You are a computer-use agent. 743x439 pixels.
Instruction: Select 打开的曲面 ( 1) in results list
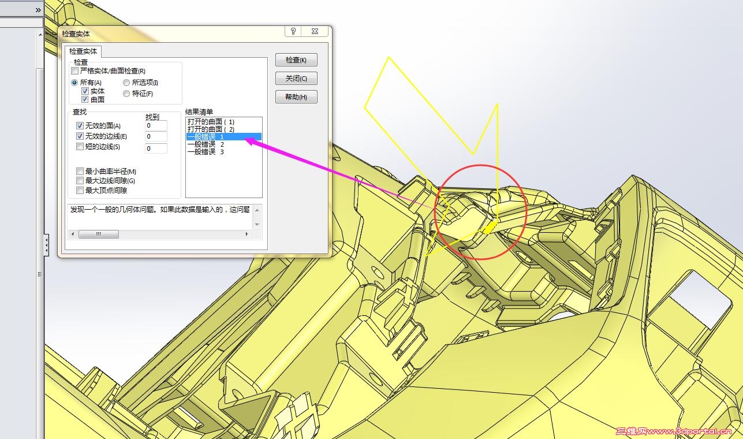(x=224, y=122)
